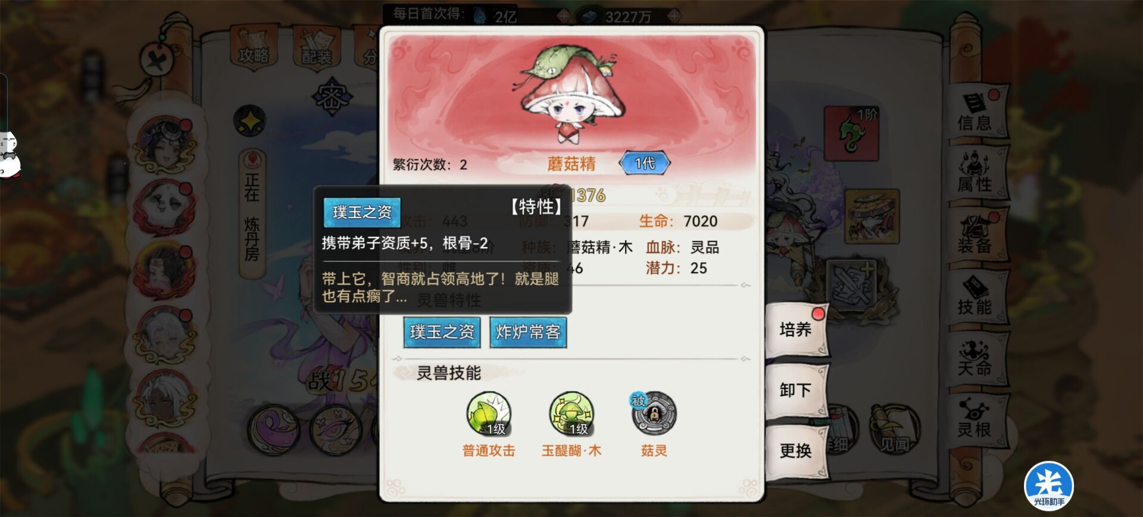Screen dimensions: 1143x517
Task: Open the 攻略 guide tab
Action: (x=254, y=48)
